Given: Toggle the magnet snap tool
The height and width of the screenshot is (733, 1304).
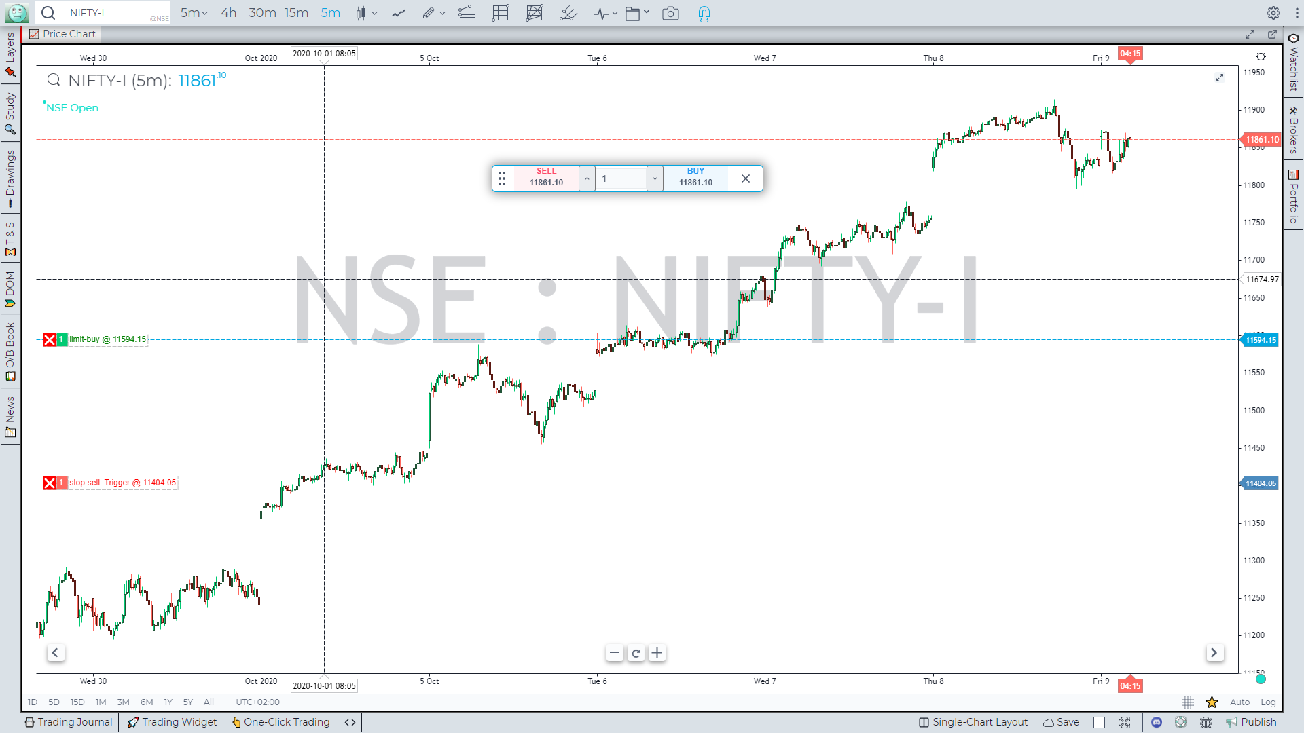Looking at the screenshot, I should point(704,13).
